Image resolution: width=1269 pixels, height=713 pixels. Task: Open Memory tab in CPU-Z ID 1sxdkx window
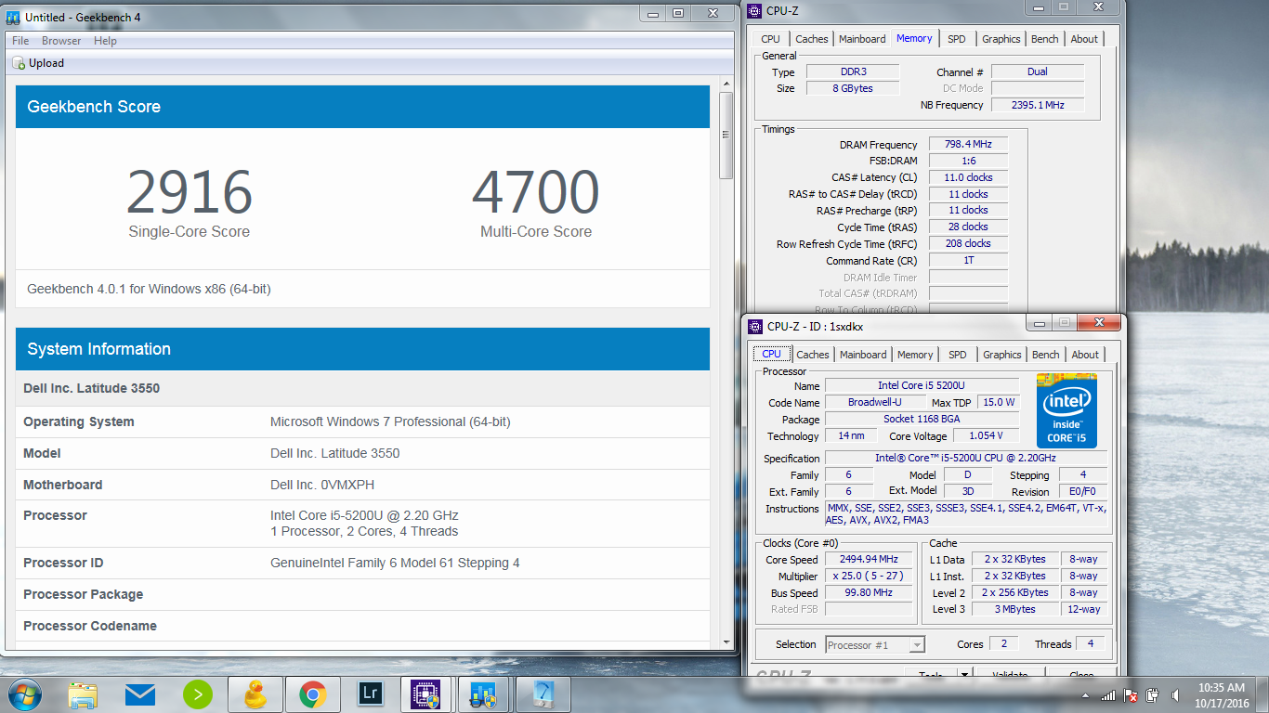coord(915,355)
